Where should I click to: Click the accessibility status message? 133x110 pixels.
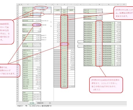[40, 106]
